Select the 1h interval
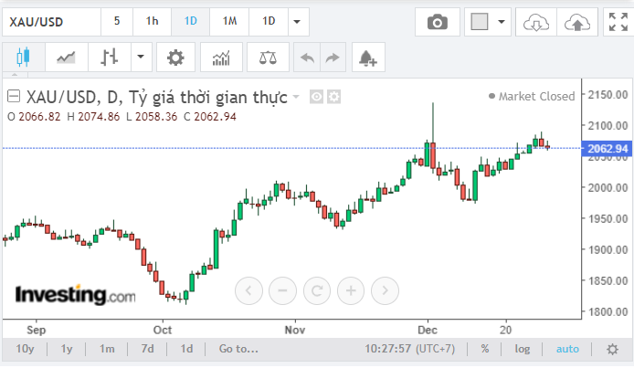Image resolution: width=634 pixels, height=368 pixels. click(x=152, y=21)
